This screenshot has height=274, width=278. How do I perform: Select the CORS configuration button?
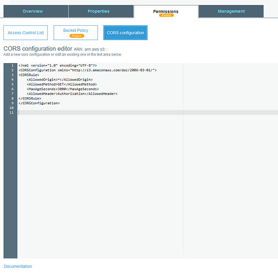coord(126,32)
